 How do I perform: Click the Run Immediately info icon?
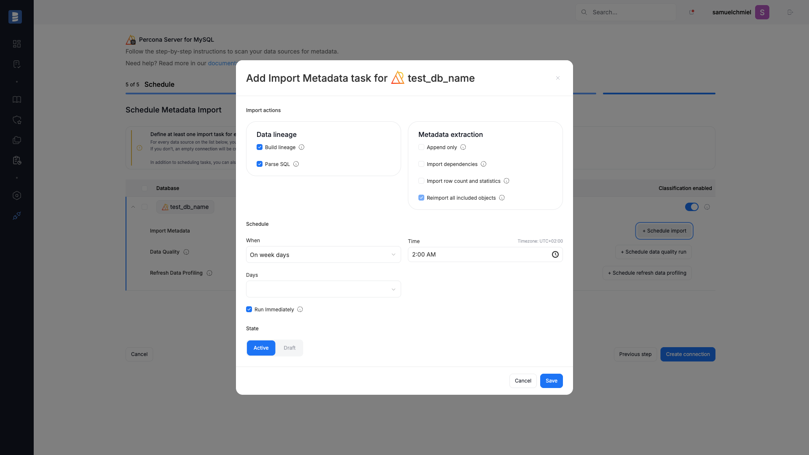300,309
